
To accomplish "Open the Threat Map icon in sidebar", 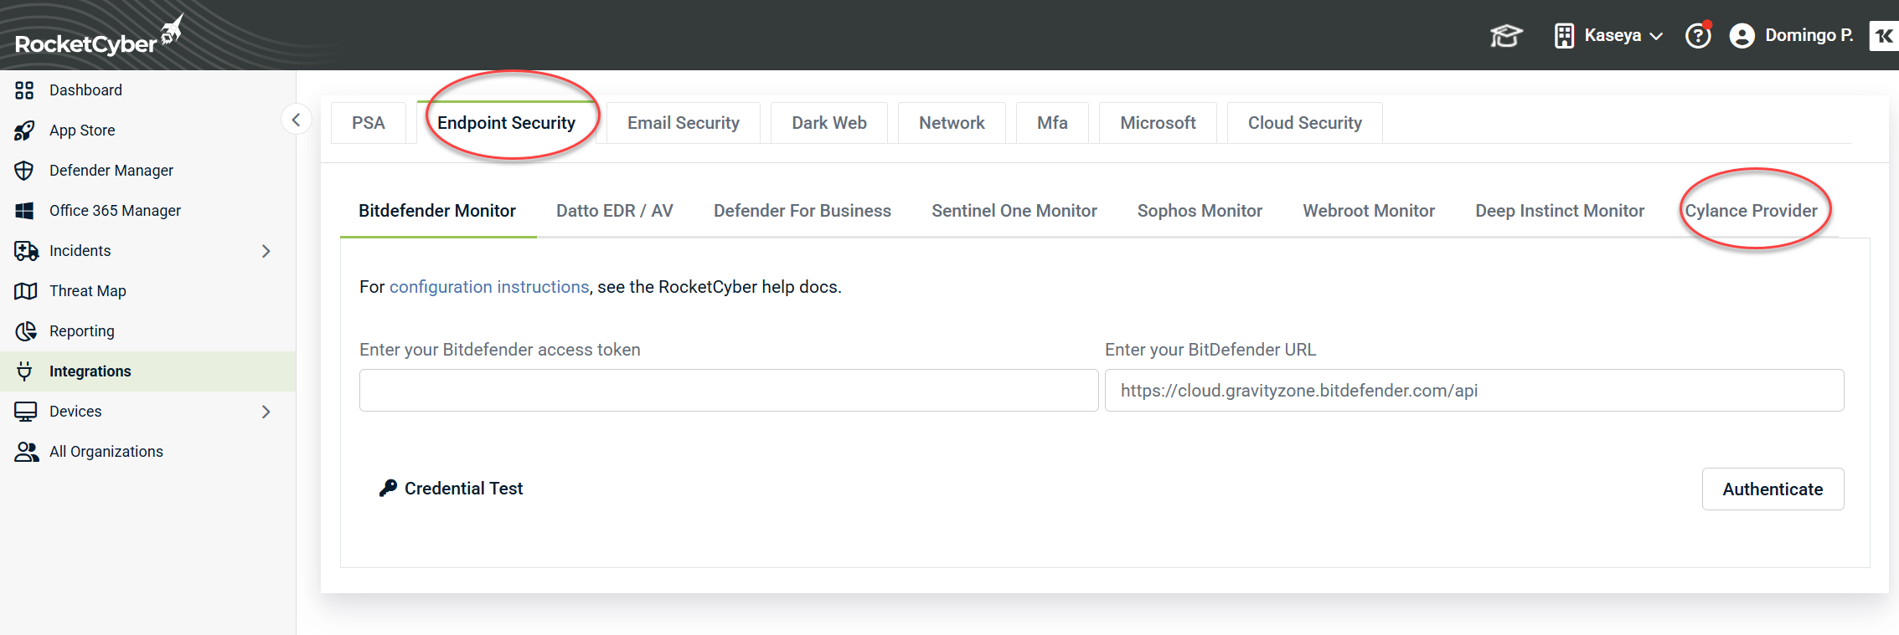I will (x=25, y=291).
